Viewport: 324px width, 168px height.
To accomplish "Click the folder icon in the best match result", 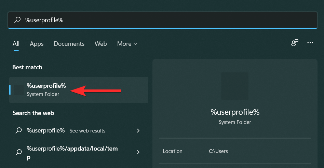I will [19, 90].
